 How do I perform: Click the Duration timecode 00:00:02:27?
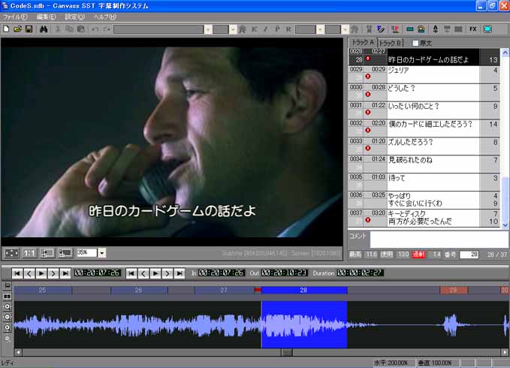(x=360, y=273)
